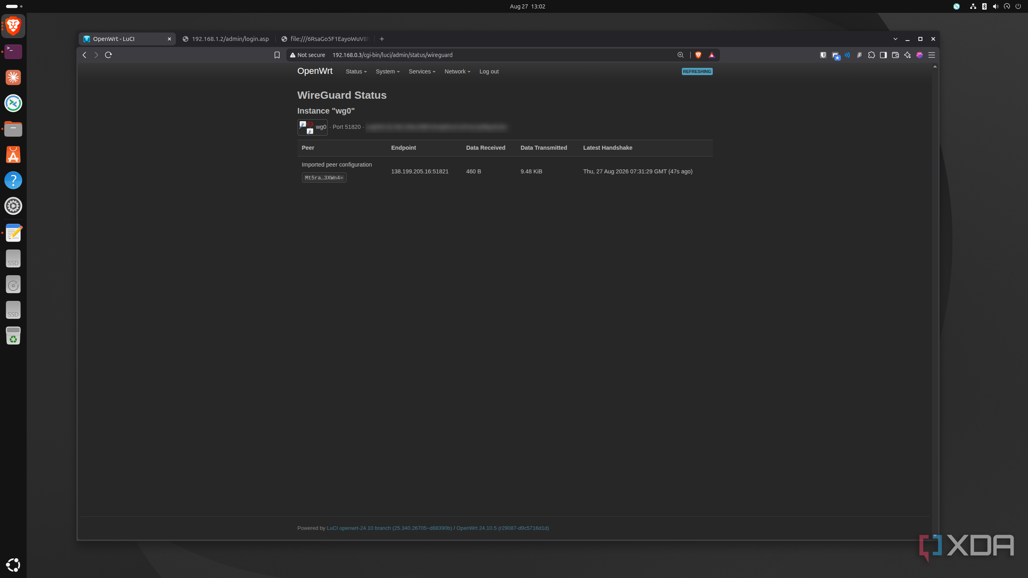Open Settings gear from the dock
The image size is (1028, 578).
[13, 206]
